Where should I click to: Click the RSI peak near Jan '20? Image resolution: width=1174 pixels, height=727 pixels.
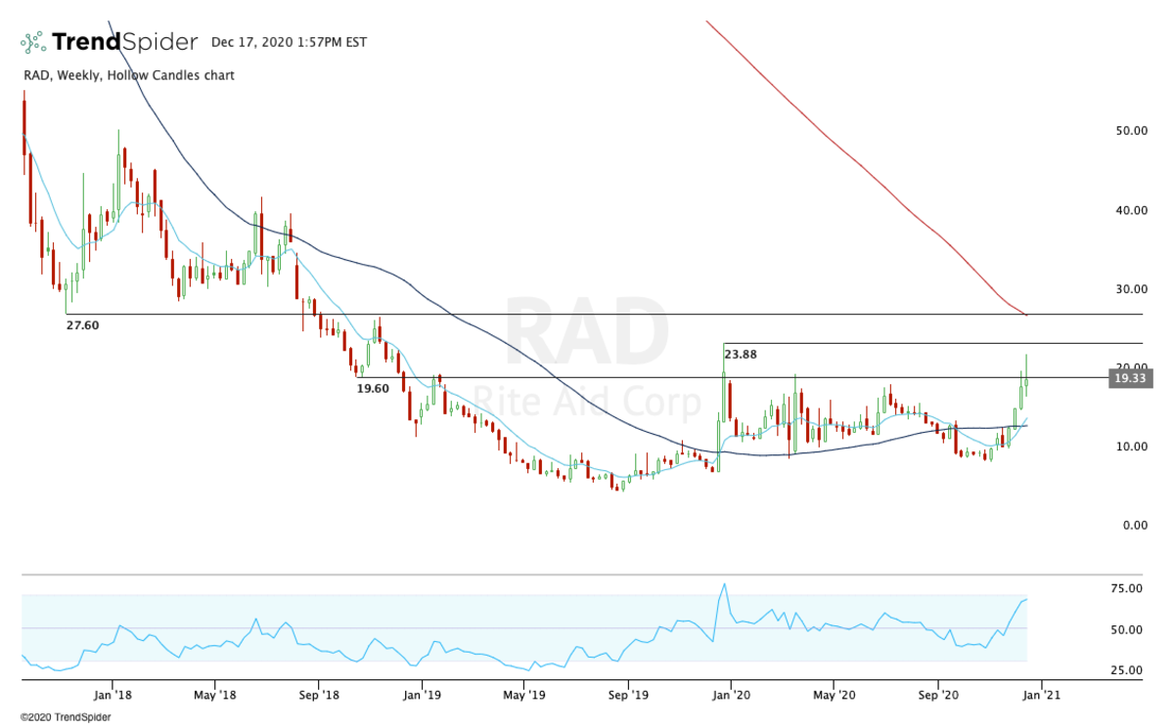(x=724, y=584)
